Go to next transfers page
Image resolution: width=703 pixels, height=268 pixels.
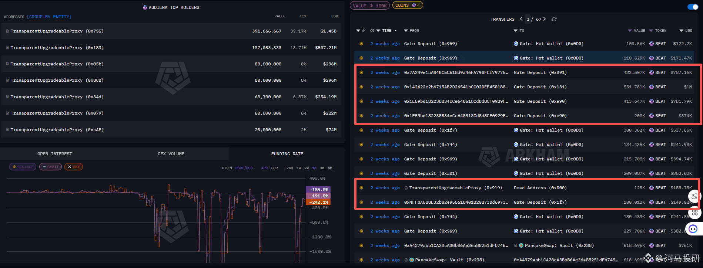[x=544, y=19]
